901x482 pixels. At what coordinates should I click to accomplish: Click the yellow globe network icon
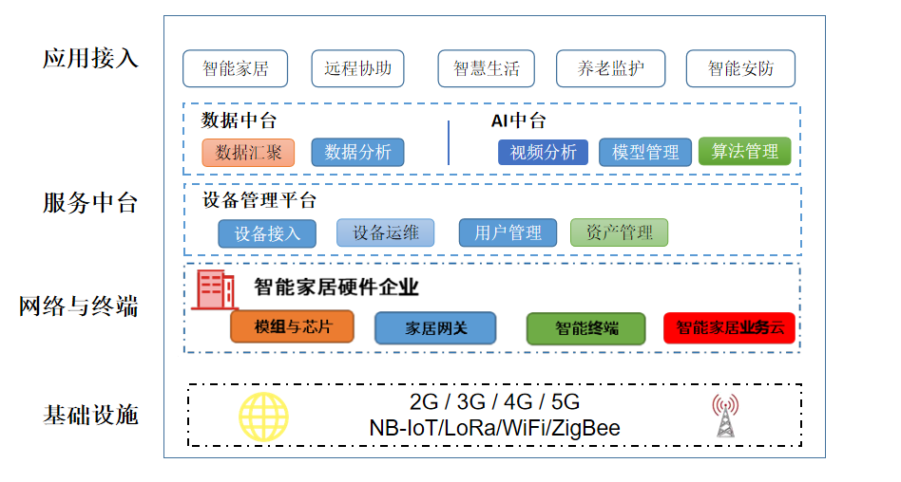click(264, 417)
